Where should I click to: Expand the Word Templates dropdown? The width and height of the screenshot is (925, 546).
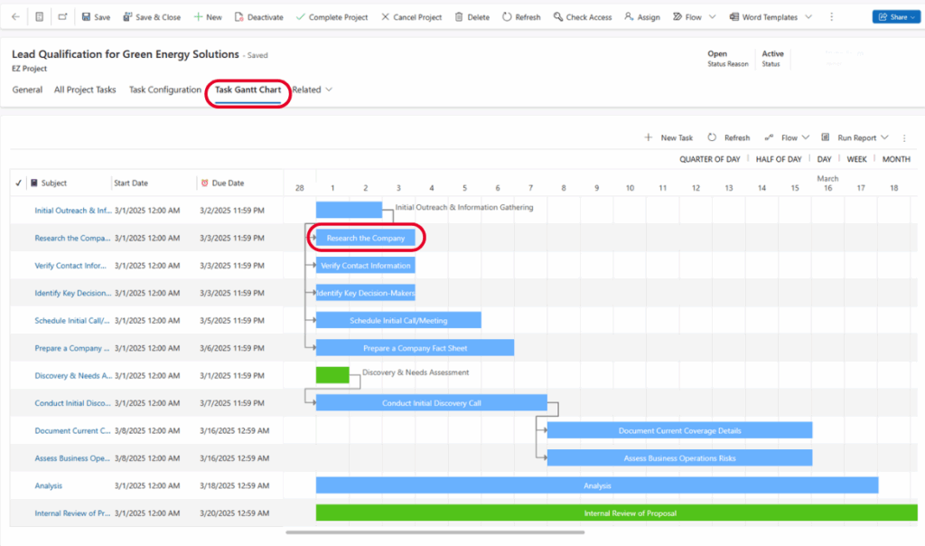click(808, 17)
